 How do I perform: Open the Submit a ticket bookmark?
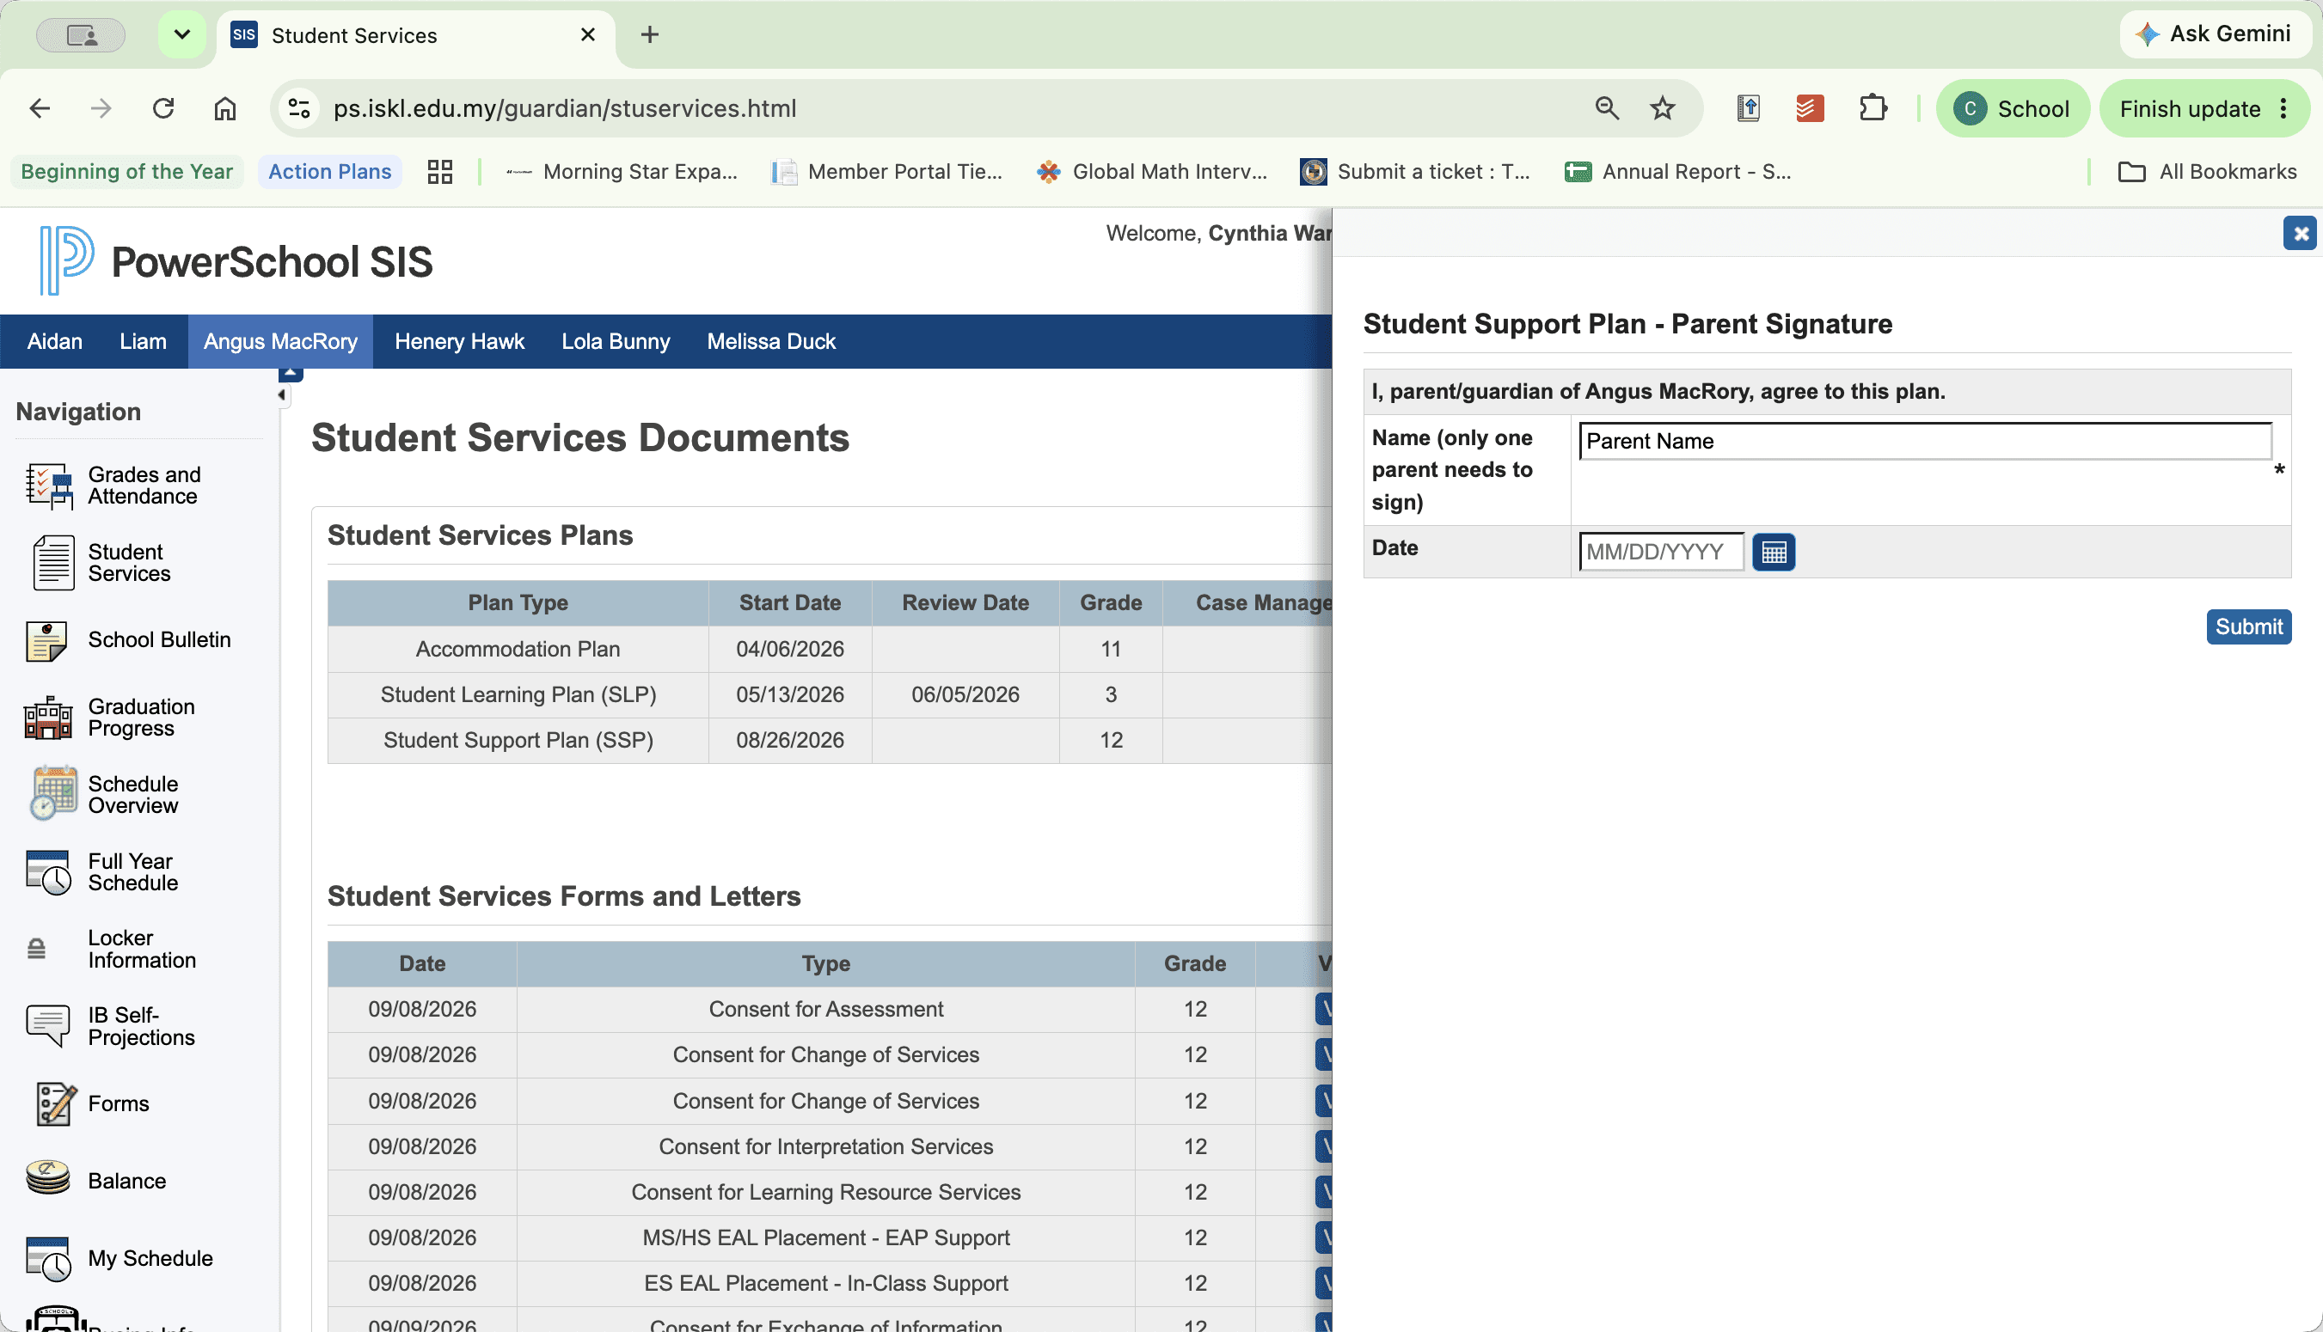1415,172
